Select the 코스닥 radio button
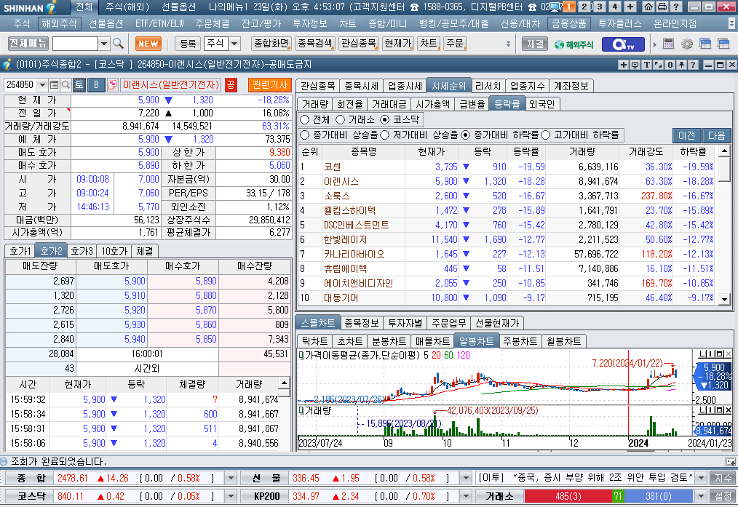Viewport: 738px width, 507px height. point(384,119)
